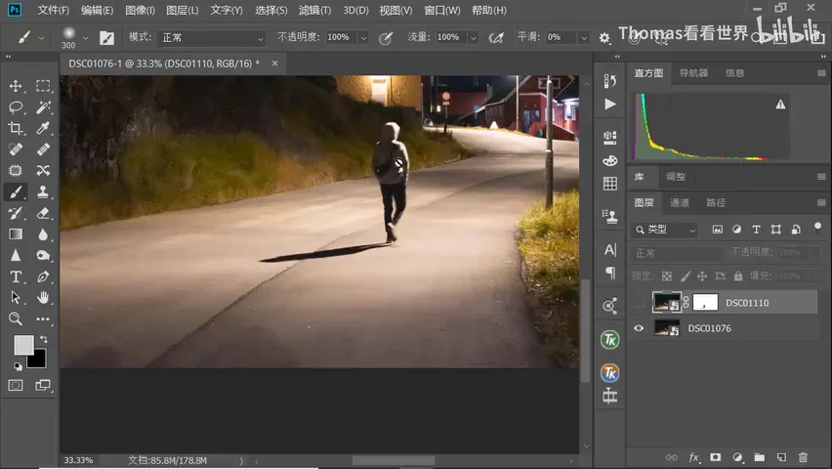This screenshot has height=469, width=832.
Task: Filter for pixel layers
Action: (x=718, y=230)
